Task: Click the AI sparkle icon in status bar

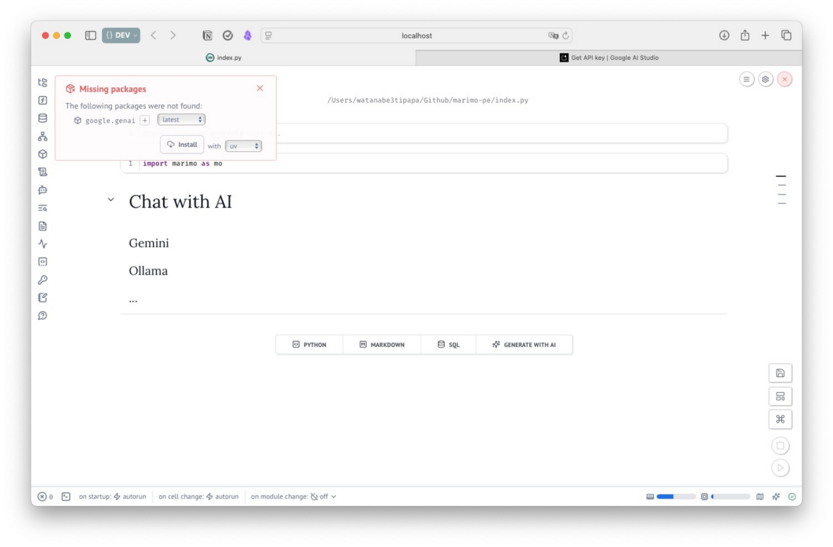Action: click(x=776, y=497)
